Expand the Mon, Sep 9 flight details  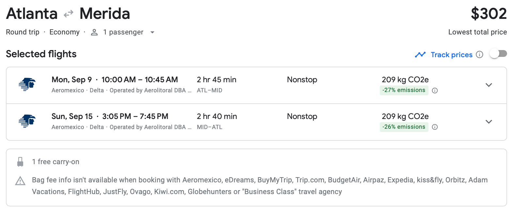point(488,85)
